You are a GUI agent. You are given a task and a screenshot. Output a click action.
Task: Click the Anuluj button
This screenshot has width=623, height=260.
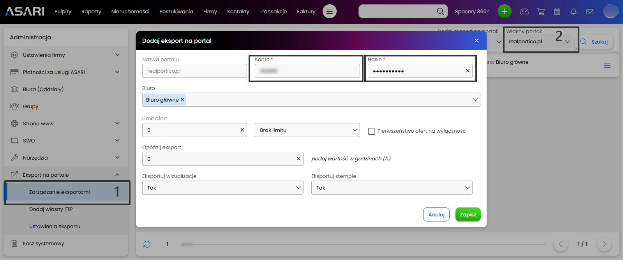[436, 214]
